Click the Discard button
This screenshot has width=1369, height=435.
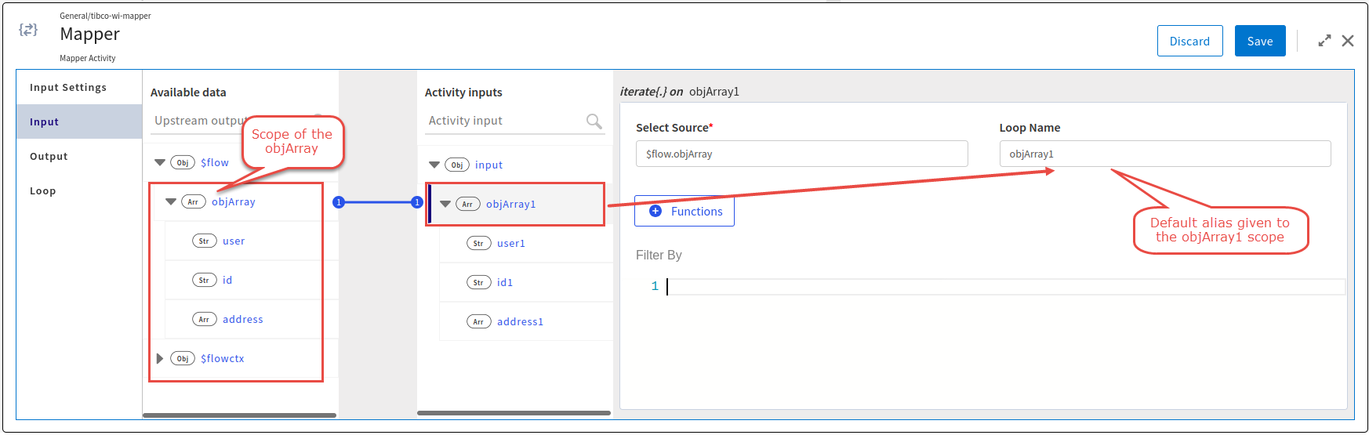pyautogui.click(x=1189, y=41)
